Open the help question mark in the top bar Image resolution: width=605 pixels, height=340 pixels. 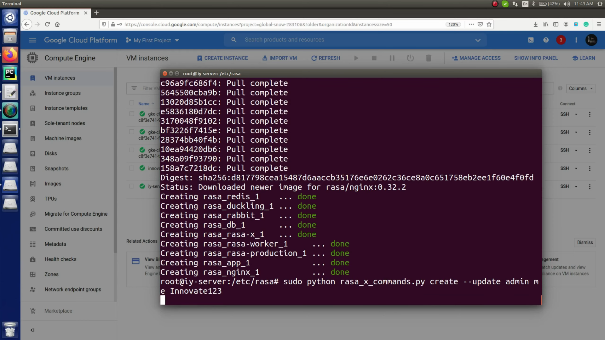(546, 40)
